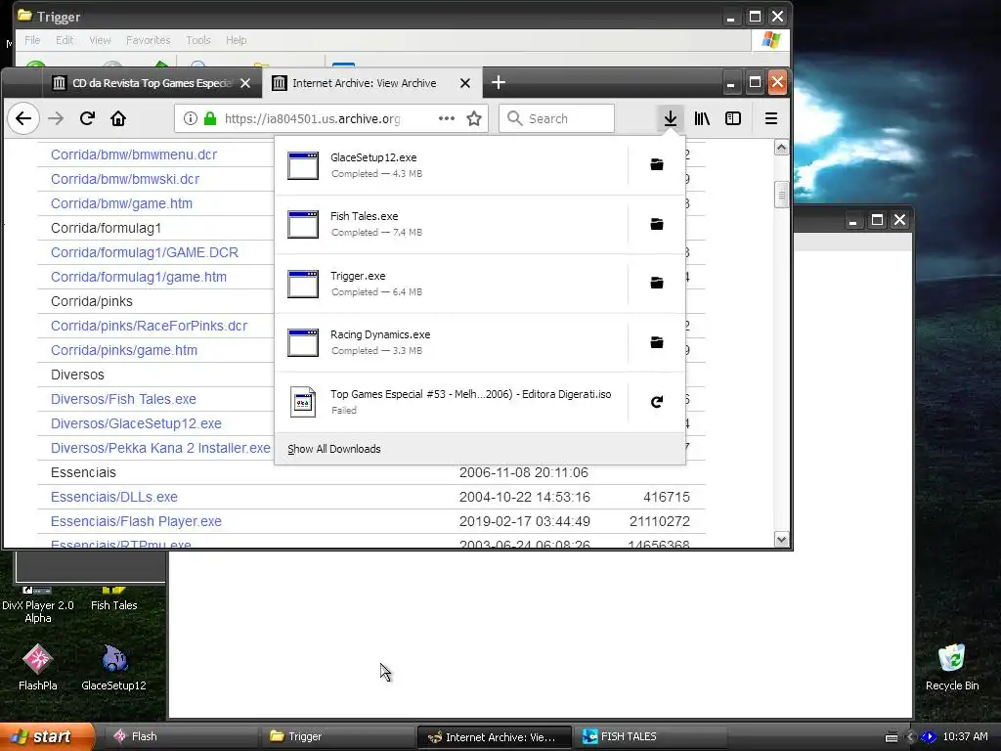The width and height of the screenshot is (1001, 751).
Task: Download the Diversos/Fish Tales.exe link
Action: [123, 399]
